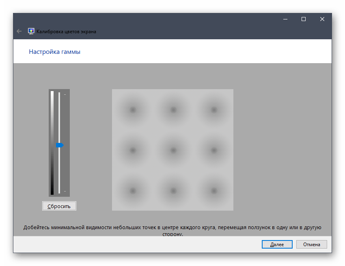
Task: Click the center circle of gamma pattern
Action: coord(173,149)
